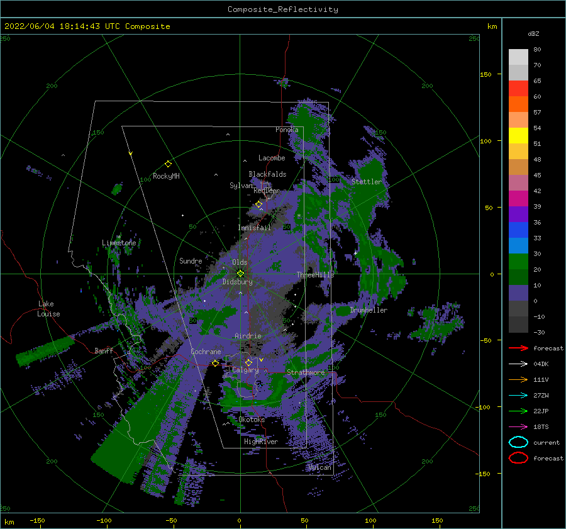The height and width of the screenshot is (529, 566).
Task: Select the Lake Louise label
Action: (48, 309)
